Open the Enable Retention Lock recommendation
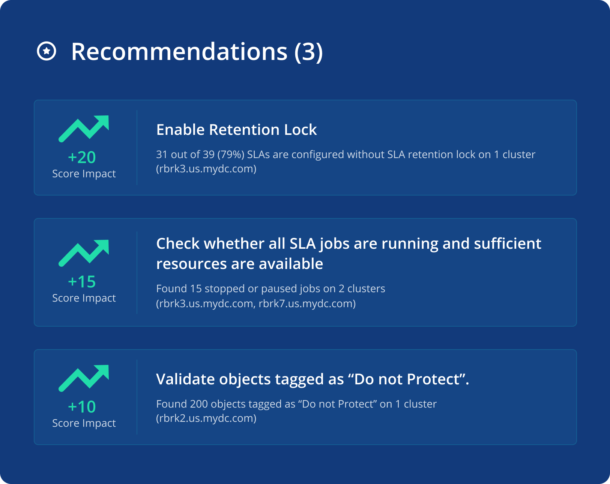The width and height of the screenshot is (610, 484). [x=236, y=130]
